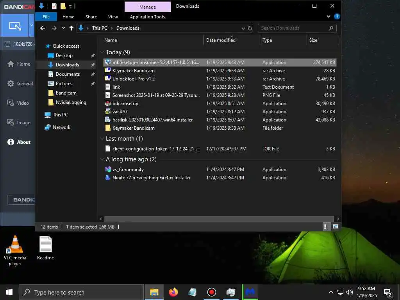This screenshot has width=400, height=300.
Task: Select Ninite 7Zip Everything Firefox Installer
Action: (x=220, y=178)
